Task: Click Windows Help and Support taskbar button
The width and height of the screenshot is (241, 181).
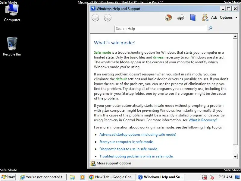Action: [x=161, y=177]
